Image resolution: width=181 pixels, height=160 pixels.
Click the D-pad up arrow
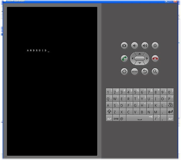pos(140,54)
